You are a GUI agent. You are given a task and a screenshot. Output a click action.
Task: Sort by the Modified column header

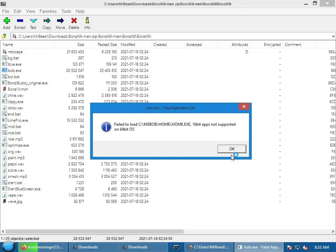tap(135, 45)
